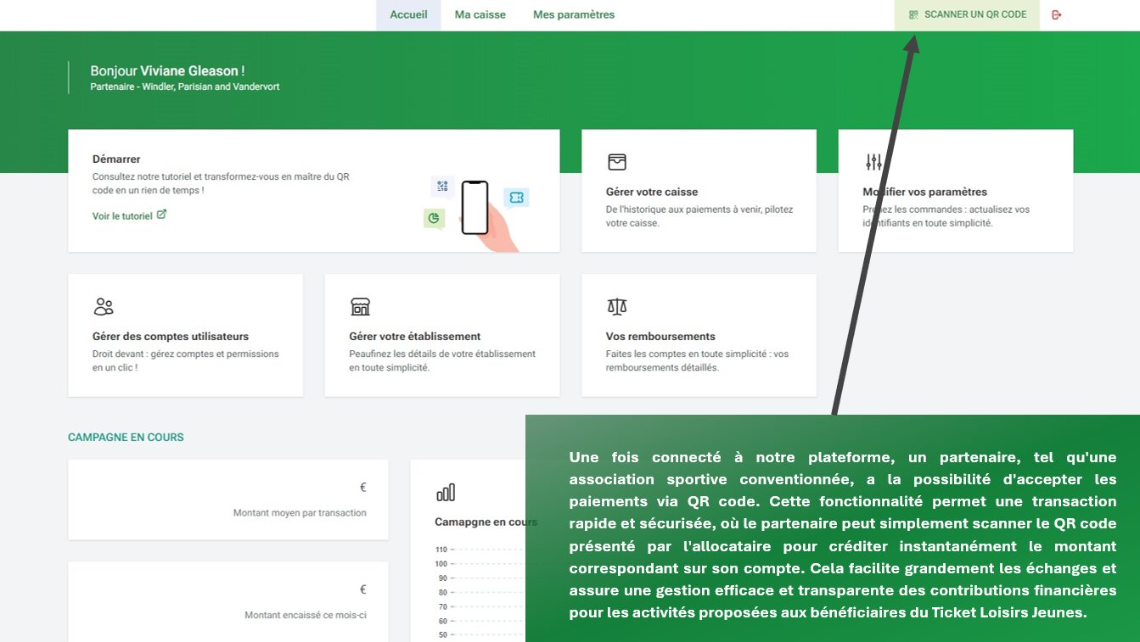
Task: Go to Mes paramètres tab
Action: click(573, 14)
